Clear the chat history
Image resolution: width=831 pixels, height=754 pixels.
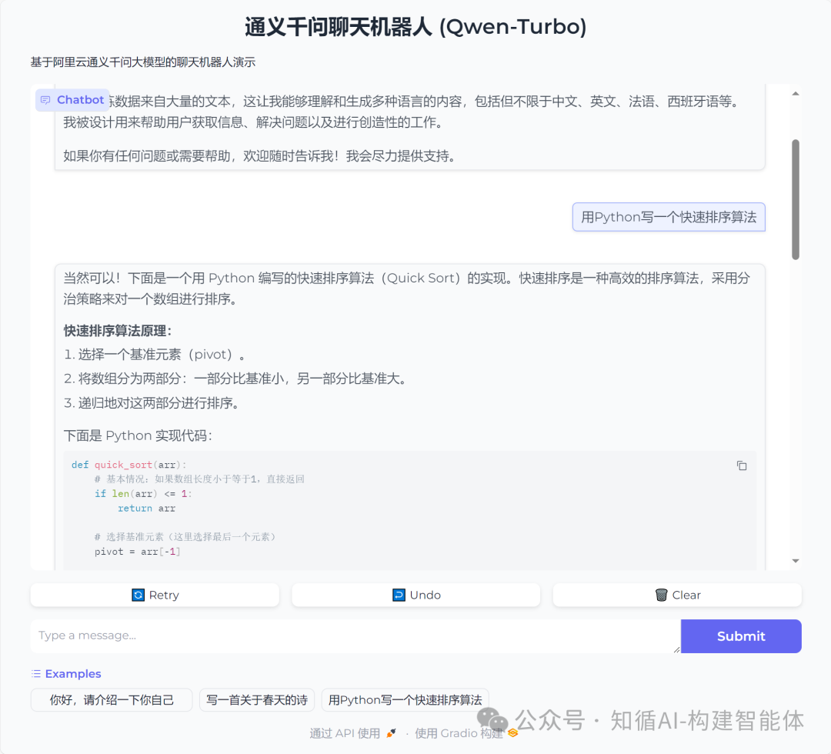(x=677, y=595)
